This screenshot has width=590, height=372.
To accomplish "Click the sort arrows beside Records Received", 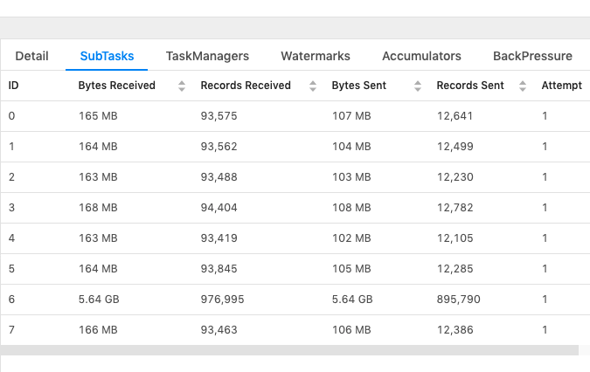I will (313, 86).
